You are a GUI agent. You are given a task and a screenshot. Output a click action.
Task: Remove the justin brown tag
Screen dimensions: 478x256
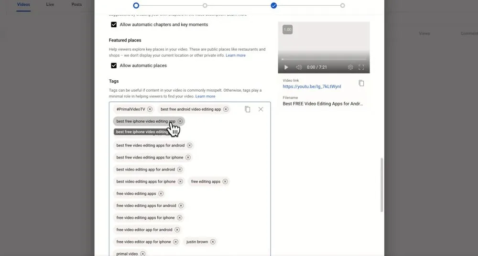click(x=213, y=242)
